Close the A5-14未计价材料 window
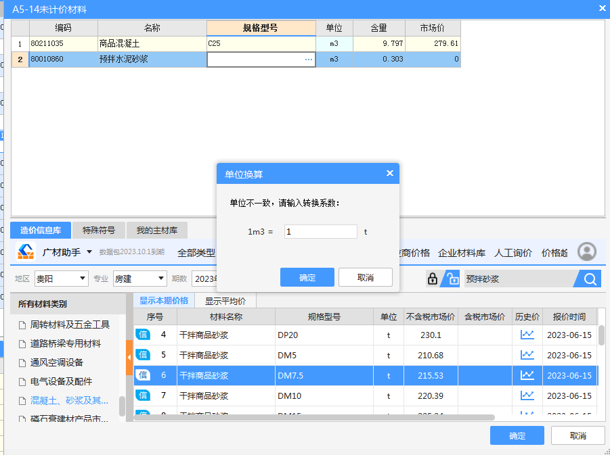Screen dimensions: 610x455 pos(603,8)
